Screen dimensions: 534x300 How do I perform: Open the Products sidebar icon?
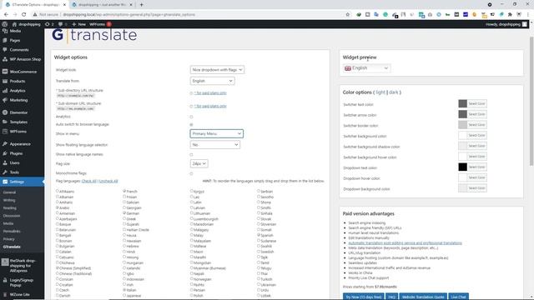point(5,81)
